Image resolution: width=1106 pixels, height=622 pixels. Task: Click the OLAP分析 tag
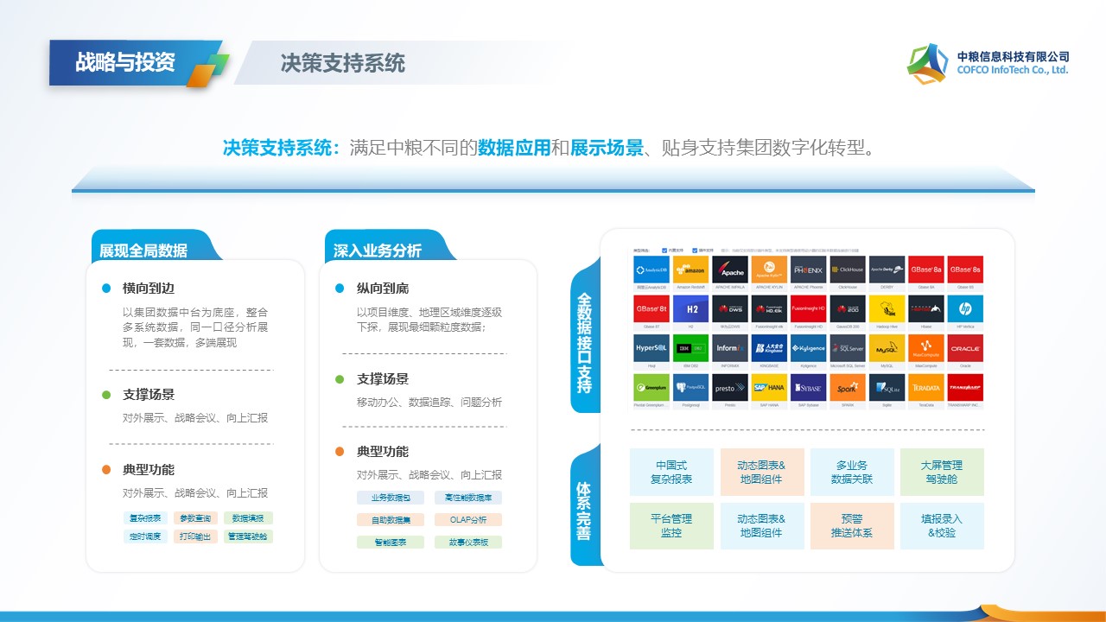click(x=467, y=520)
